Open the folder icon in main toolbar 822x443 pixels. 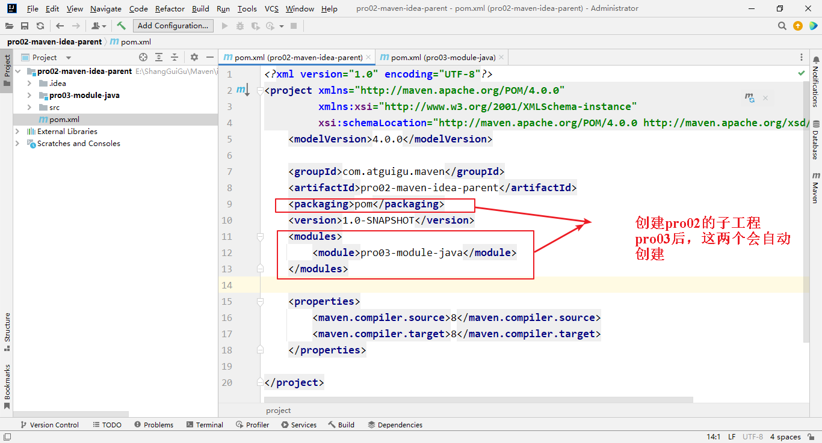[10, 26]
